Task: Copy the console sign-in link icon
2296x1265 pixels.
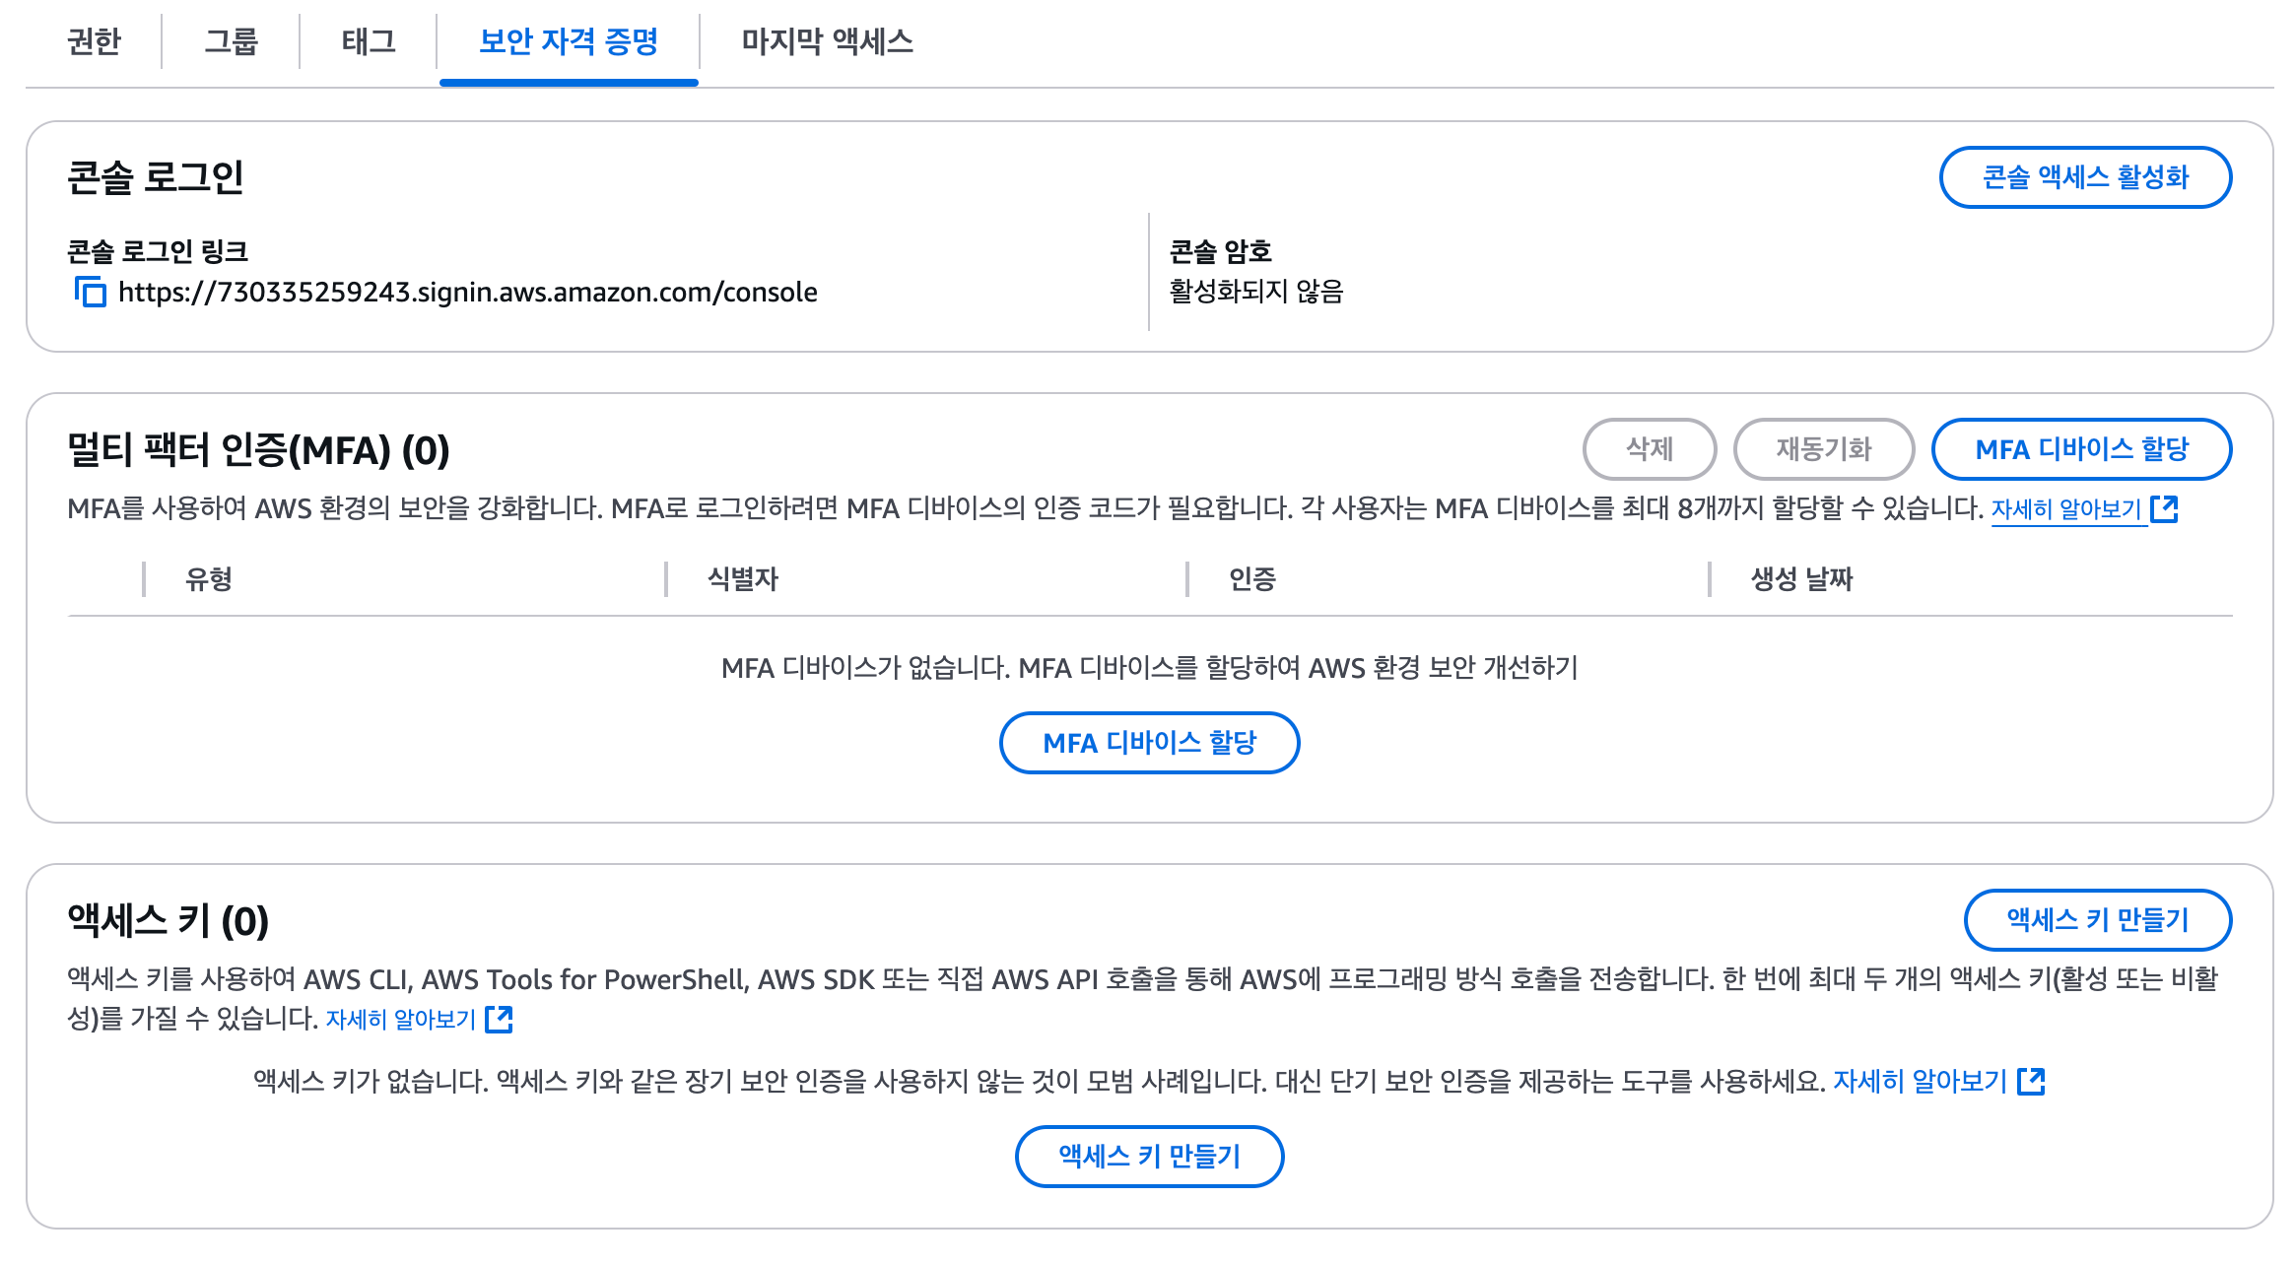Action: click(x=91, y=292)
